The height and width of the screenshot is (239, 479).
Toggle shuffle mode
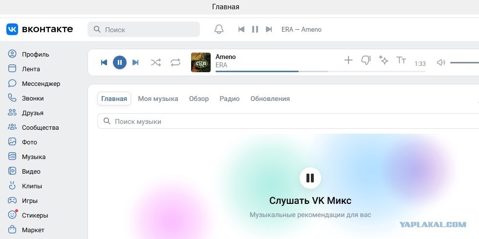coord(156,62)
